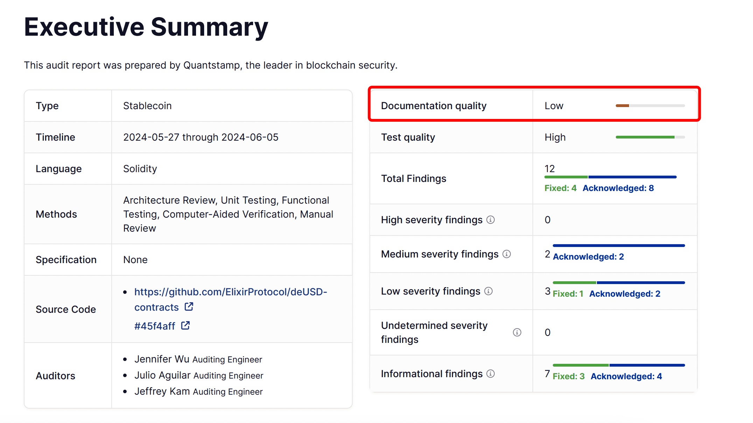Click the Medium severity acknowledged bar

[x=619, y=246]
